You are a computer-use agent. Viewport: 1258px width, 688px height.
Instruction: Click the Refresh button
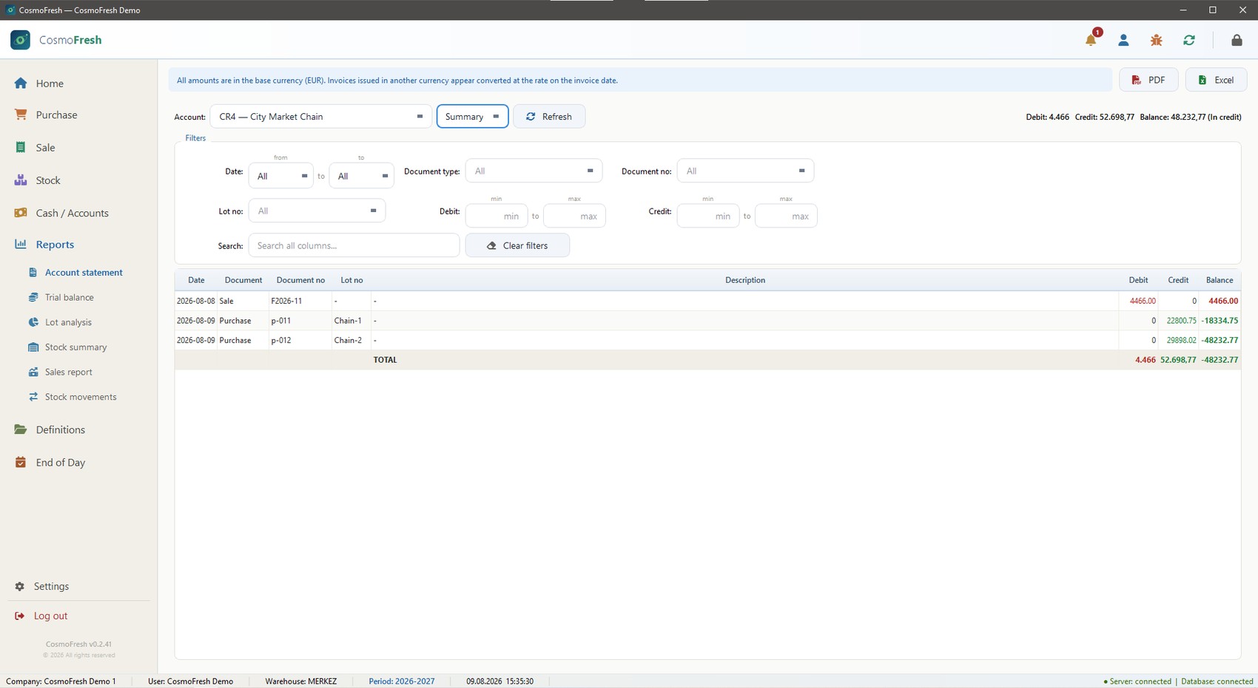click(x=549, y=117)
